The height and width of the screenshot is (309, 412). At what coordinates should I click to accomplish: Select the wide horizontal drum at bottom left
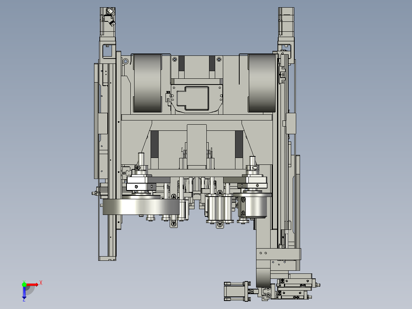141,207
